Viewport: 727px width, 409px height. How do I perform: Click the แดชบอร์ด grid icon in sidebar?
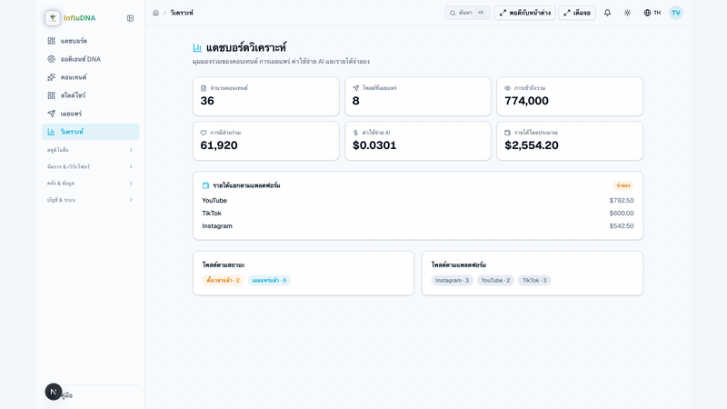pos(51,41)
